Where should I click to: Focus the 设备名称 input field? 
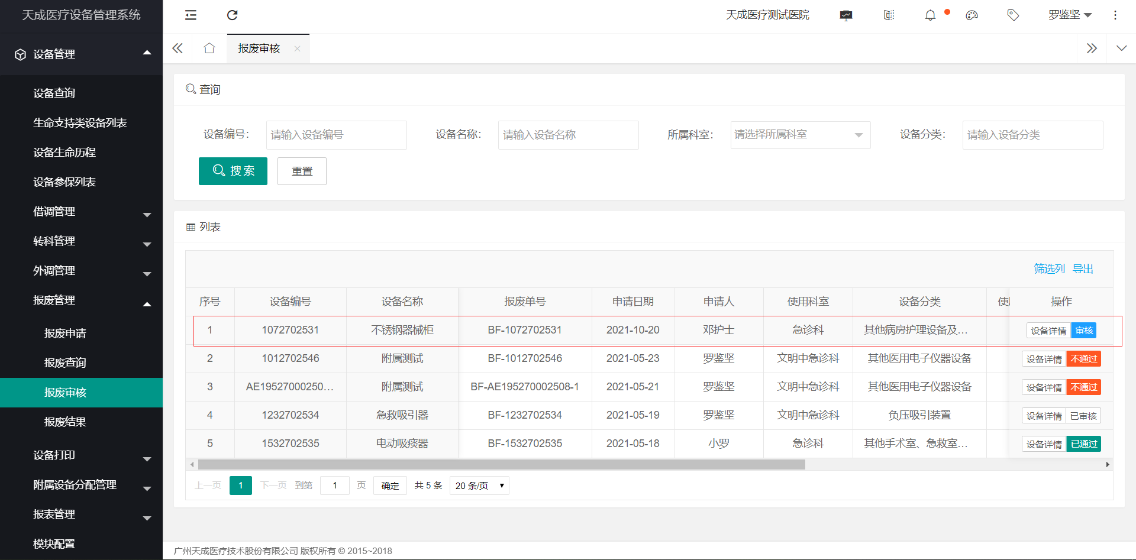[568, 135]
